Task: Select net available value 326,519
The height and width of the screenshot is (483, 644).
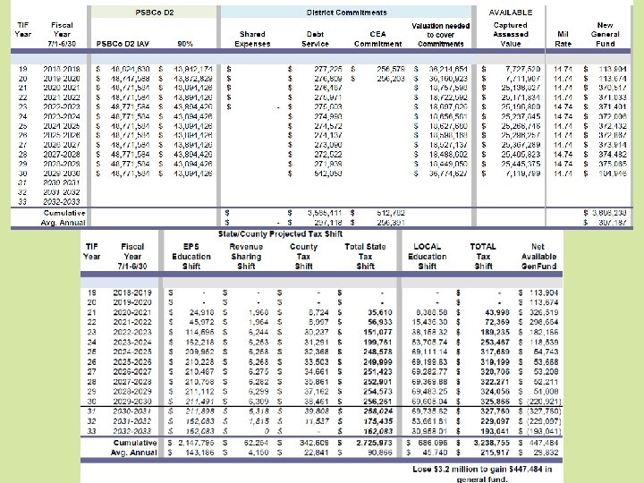Action: tap(544, 312)
